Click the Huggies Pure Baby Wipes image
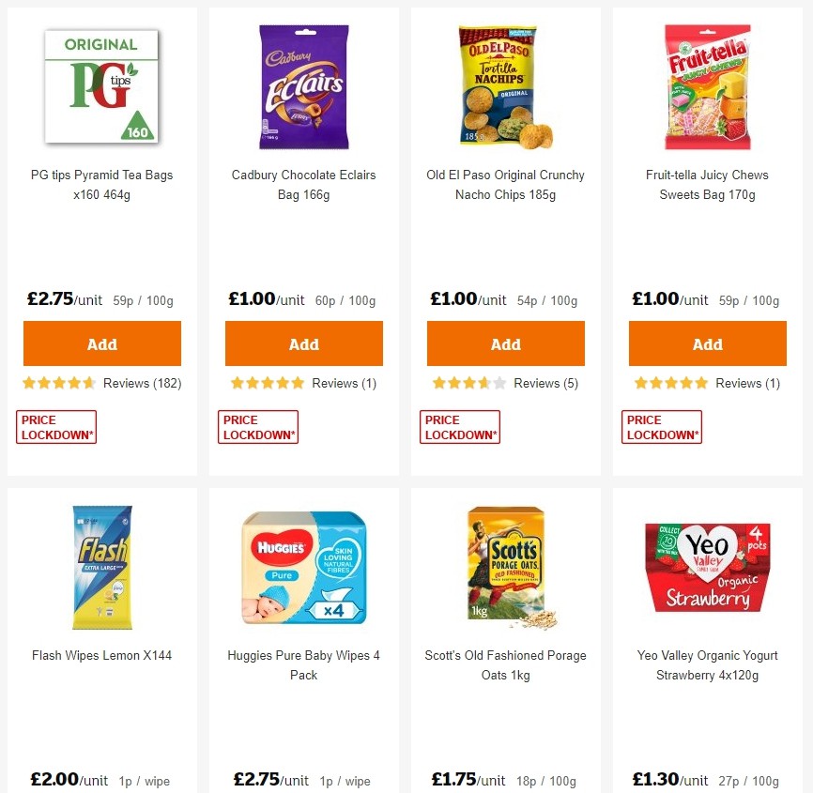 point(303,567)
